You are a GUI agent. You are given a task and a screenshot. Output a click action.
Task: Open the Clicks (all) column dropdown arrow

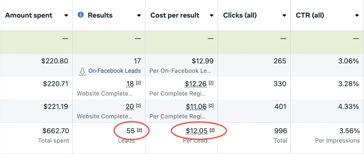284,16
